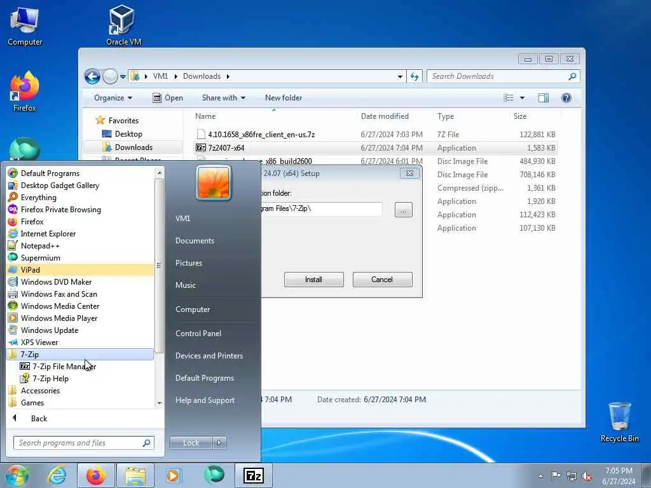
Task: Open the Oracle VM desktop shortcut
Action: tap(123, 25)
